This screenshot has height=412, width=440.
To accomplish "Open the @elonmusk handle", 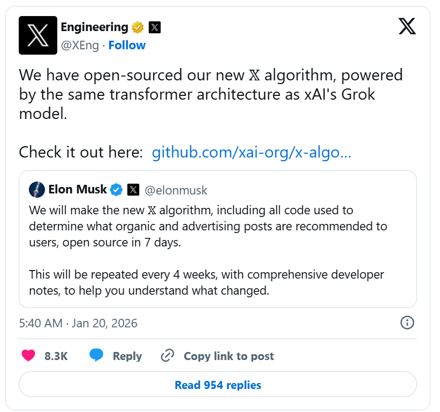I will coord(176,190).
